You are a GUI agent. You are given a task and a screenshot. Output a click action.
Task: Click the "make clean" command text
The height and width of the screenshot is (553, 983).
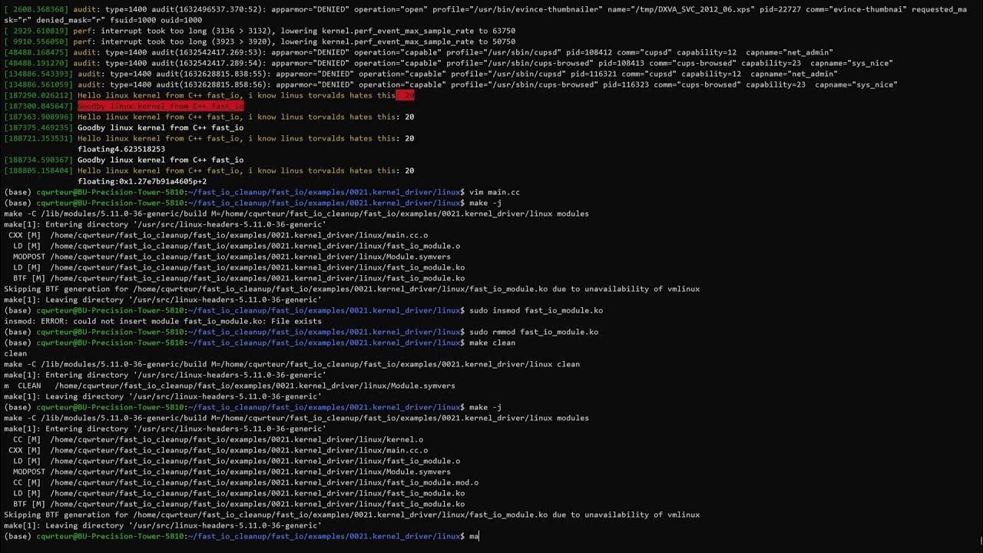point(491,343)
